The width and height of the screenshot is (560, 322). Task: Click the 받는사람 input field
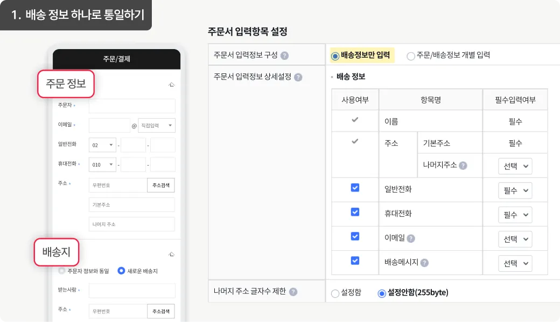pos(132,291)
